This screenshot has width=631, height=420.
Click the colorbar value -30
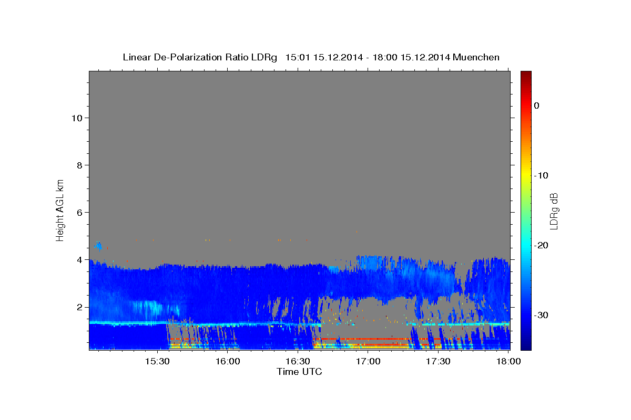click(541, 315)
